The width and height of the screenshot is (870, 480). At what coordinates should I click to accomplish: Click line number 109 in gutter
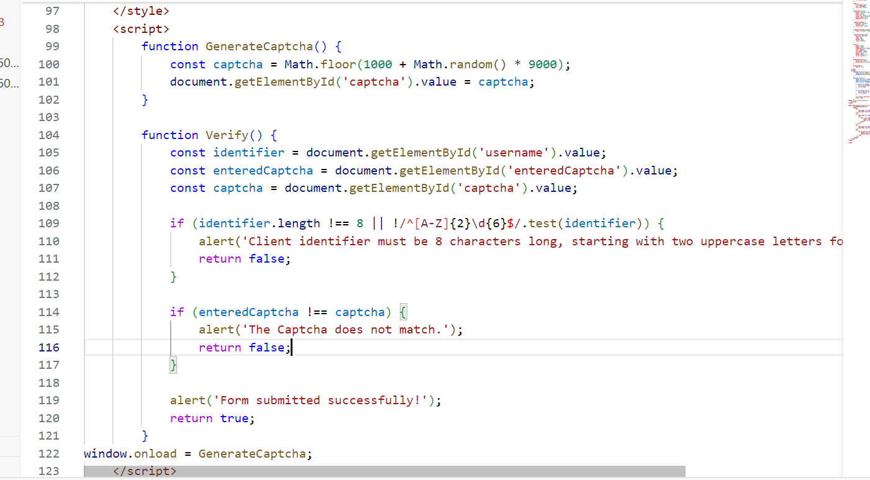49,224
